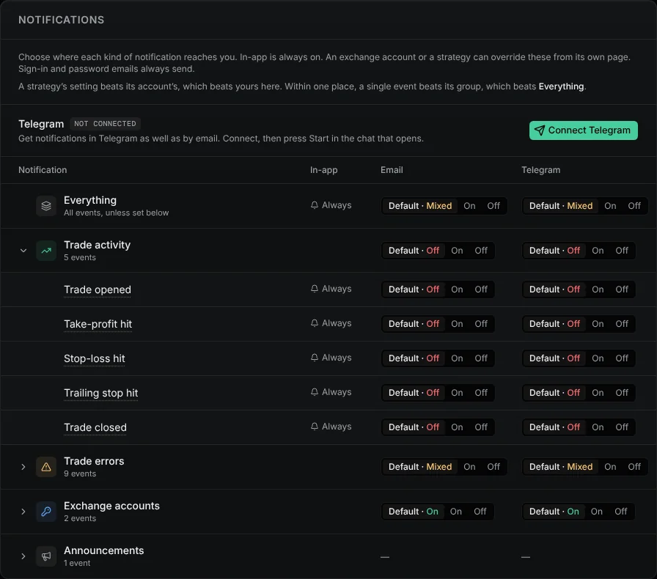Turn Exchange accounts email Off
Viewport: 657px width, 579px height.
(480, 512)
